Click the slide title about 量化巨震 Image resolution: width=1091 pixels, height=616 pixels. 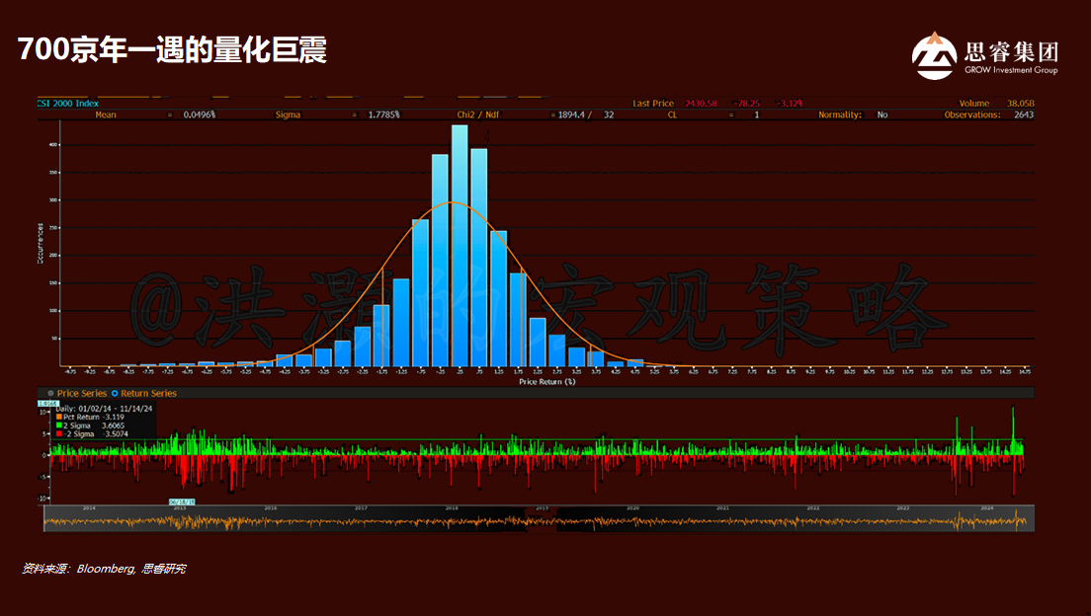pos(172,49)
